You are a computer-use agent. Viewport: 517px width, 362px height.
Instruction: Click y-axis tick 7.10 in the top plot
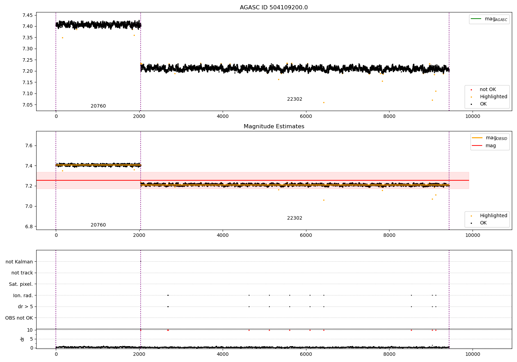[x=28, y=93]
